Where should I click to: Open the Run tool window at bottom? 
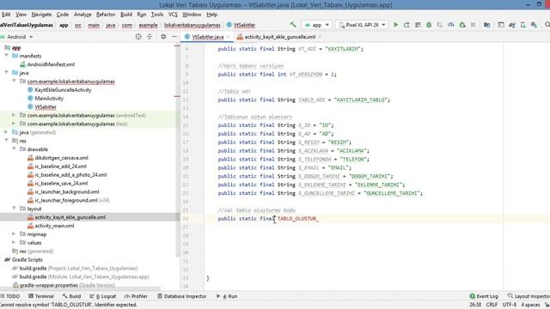click(227, 296)
